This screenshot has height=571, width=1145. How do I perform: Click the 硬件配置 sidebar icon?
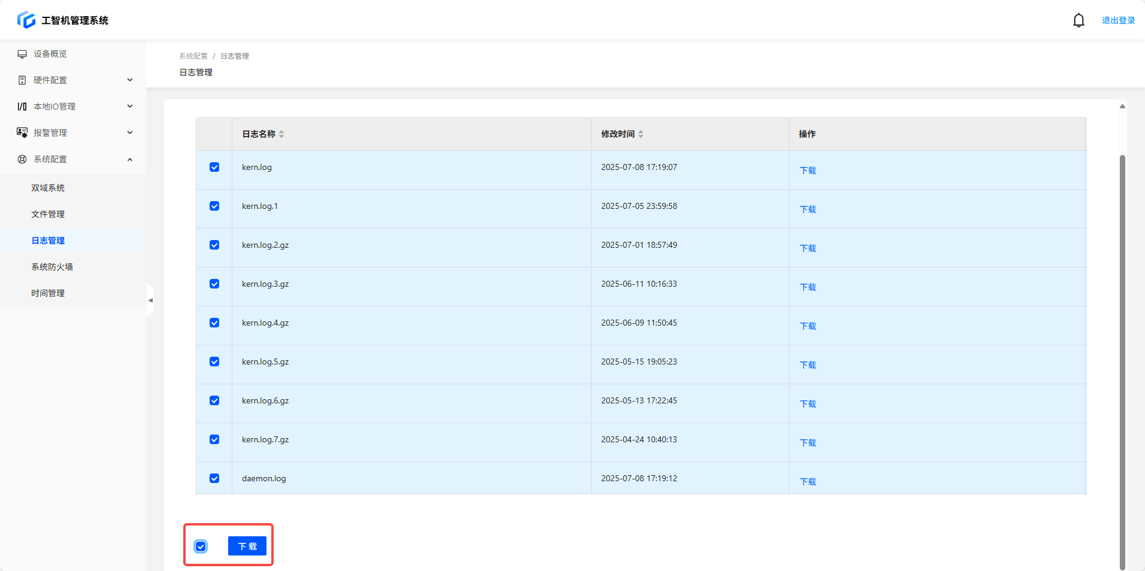pyautogui.click(x=22, y=80)
